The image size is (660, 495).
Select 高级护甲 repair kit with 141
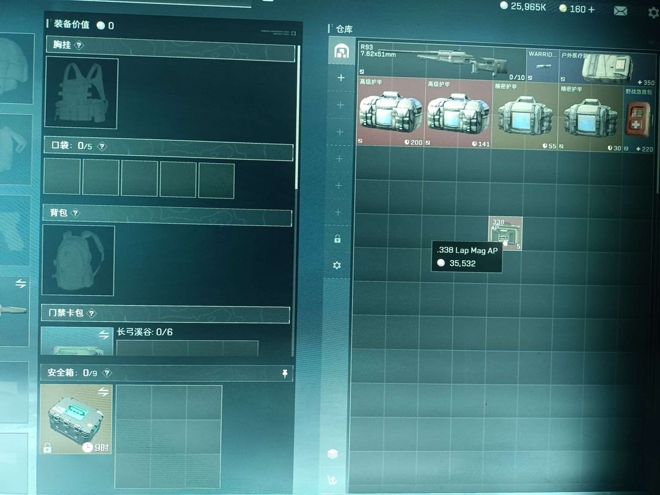[458, 114]
